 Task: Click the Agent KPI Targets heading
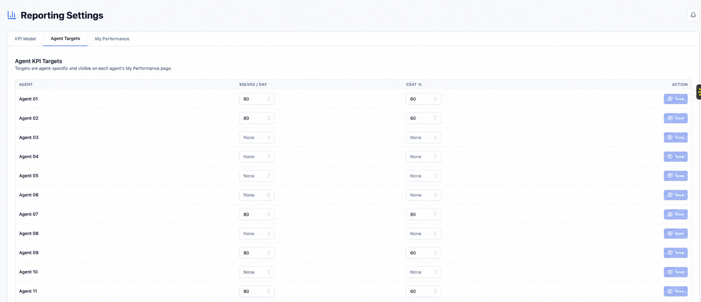click(x=38, y=61)
